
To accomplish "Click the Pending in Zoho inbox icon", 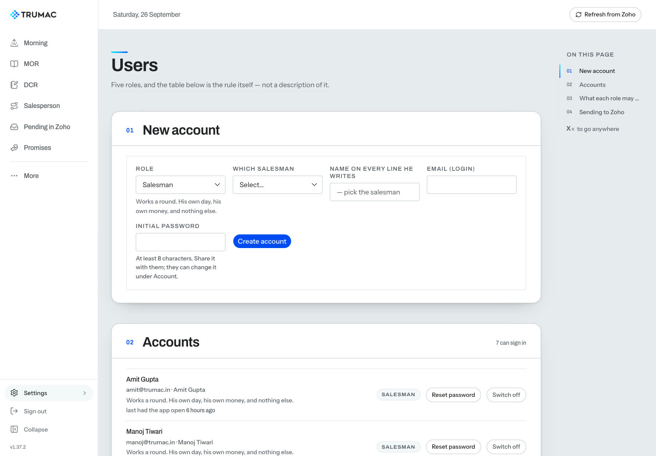I will (x=14, y=127).
